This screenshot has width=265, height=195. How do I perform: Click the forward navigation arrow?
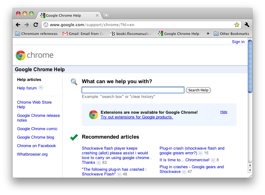tap(27, 25)
